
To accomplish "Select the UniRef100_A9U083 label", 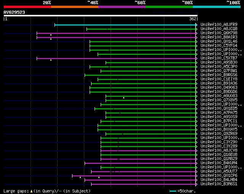I will 219,96.
